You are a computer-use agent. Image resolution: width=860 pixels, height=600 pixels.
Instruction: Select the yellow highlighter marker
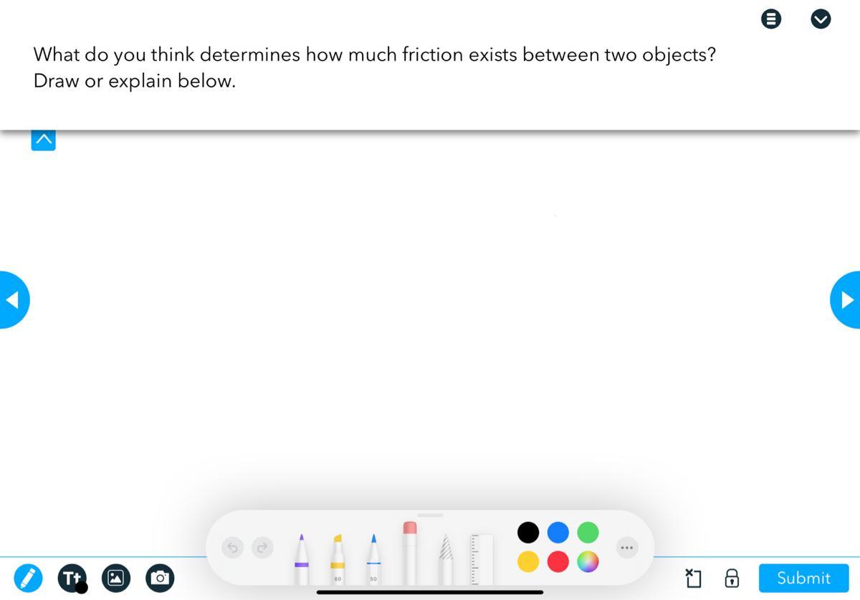pyautogui.click(x=338, y=559)
